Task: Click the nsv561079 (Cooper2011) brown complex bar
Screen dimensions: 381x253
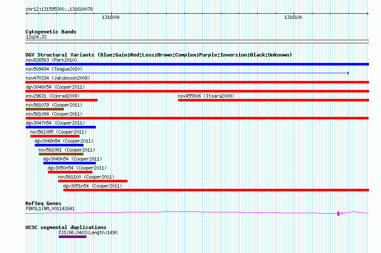Action: point(45,109)
